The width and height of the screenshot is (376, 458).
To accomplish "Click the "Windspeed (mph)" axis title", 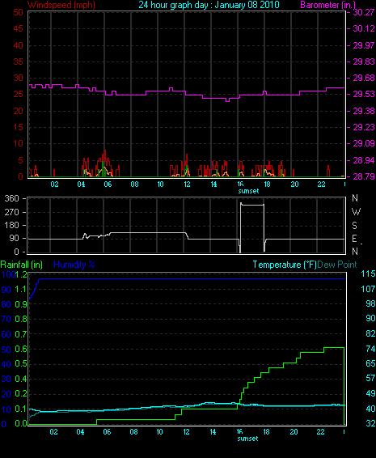I will (61, 5).
